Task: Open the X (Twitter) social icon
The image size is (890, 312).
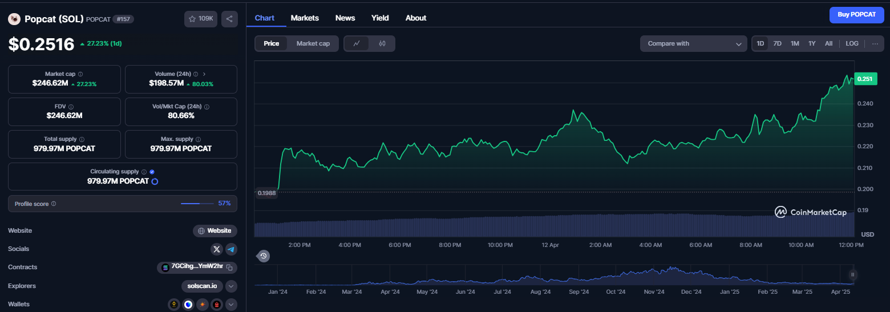Action: [216, 249]
